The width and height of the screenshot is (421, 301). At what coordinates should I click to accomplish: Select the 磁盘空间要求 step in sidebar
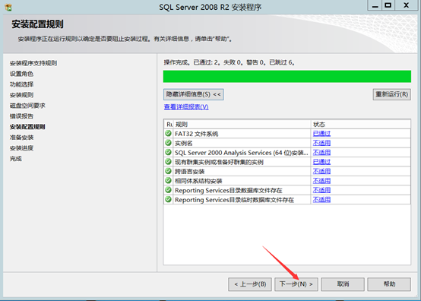pos(27,106)
